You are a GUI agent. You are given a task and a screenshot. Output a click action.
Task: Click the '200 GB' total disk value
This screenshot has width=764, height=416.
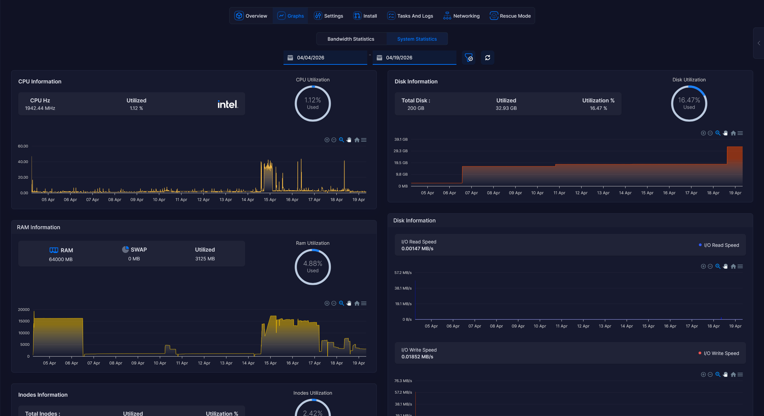416,108
